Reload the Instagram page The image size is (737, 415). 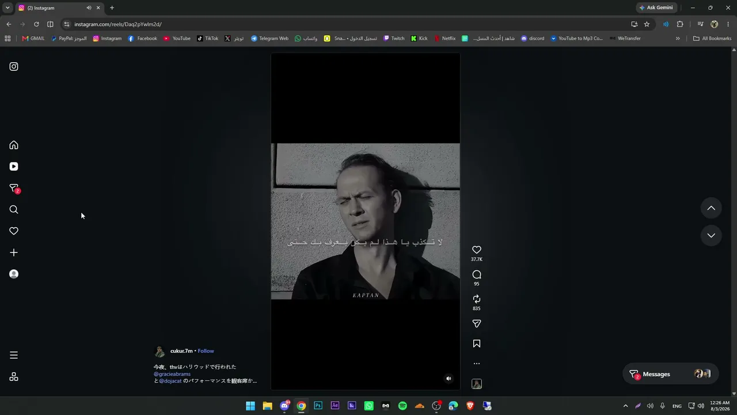coord(36,24)
